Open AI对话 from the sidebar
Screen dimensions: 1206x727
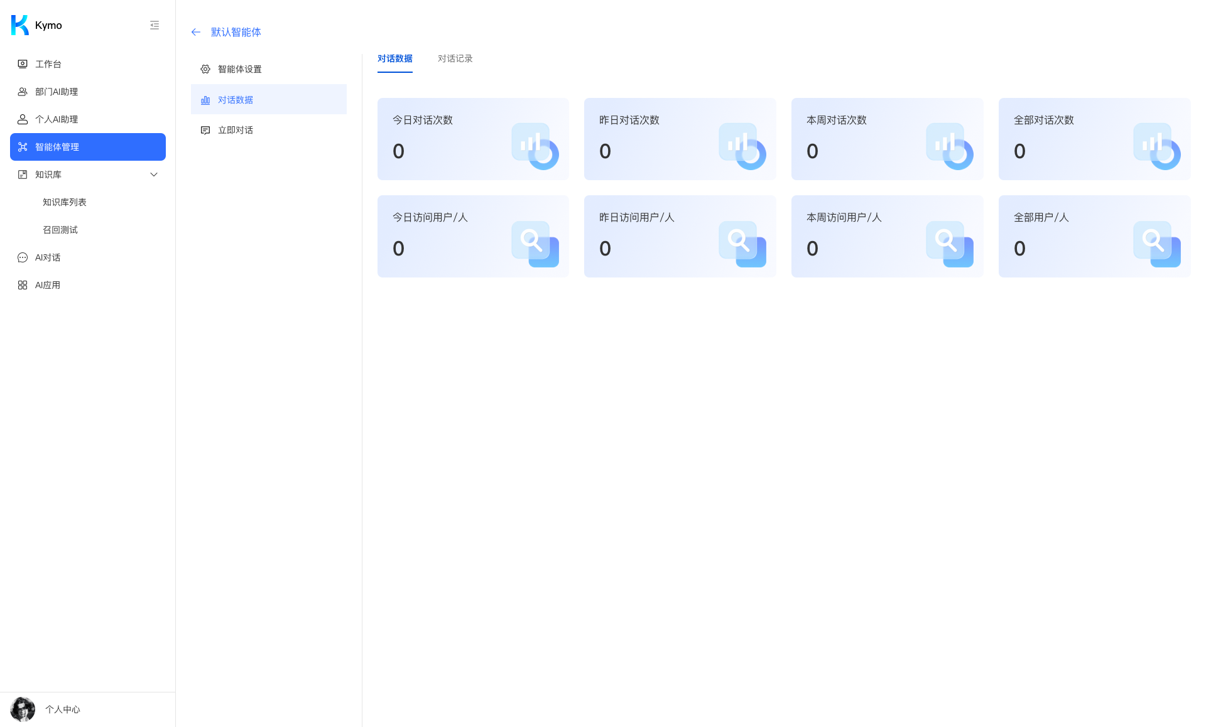48,257
